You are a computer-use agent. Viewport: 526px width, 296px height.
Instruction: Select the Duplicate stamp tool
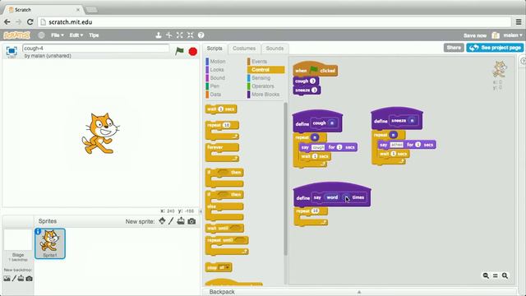(159, 35)
